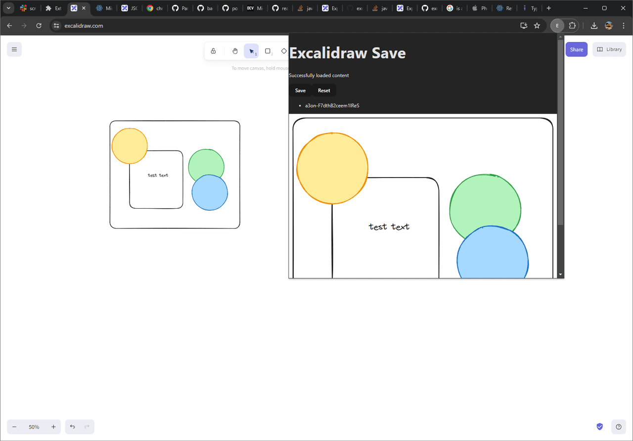Viewport: 633px width, 441px height.
Task: Toggle the canvas lock tool
Action: click(213, 51)
